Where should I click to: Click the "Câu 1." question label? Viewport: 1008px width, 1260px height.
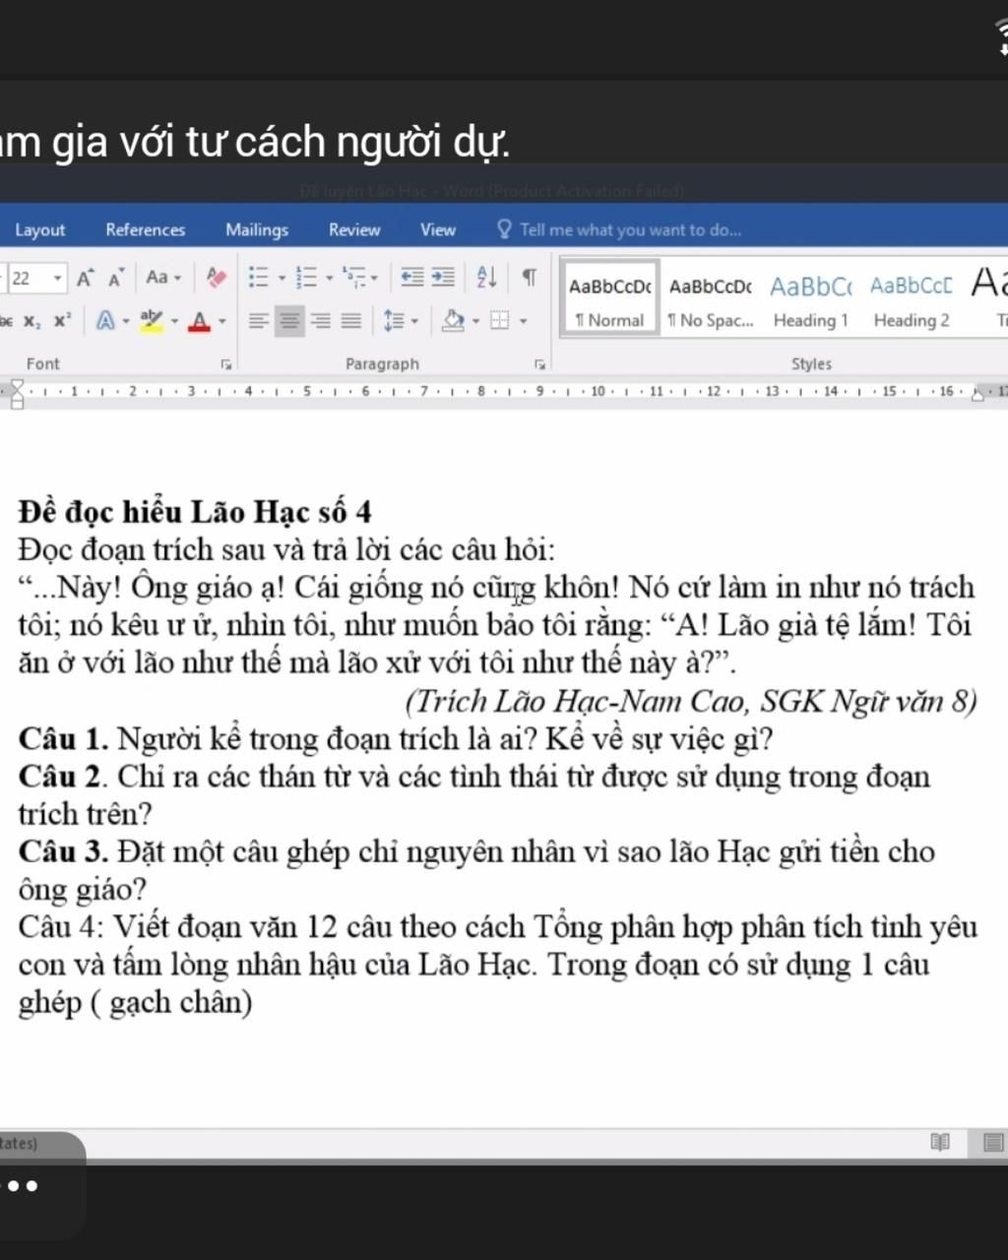63,738
